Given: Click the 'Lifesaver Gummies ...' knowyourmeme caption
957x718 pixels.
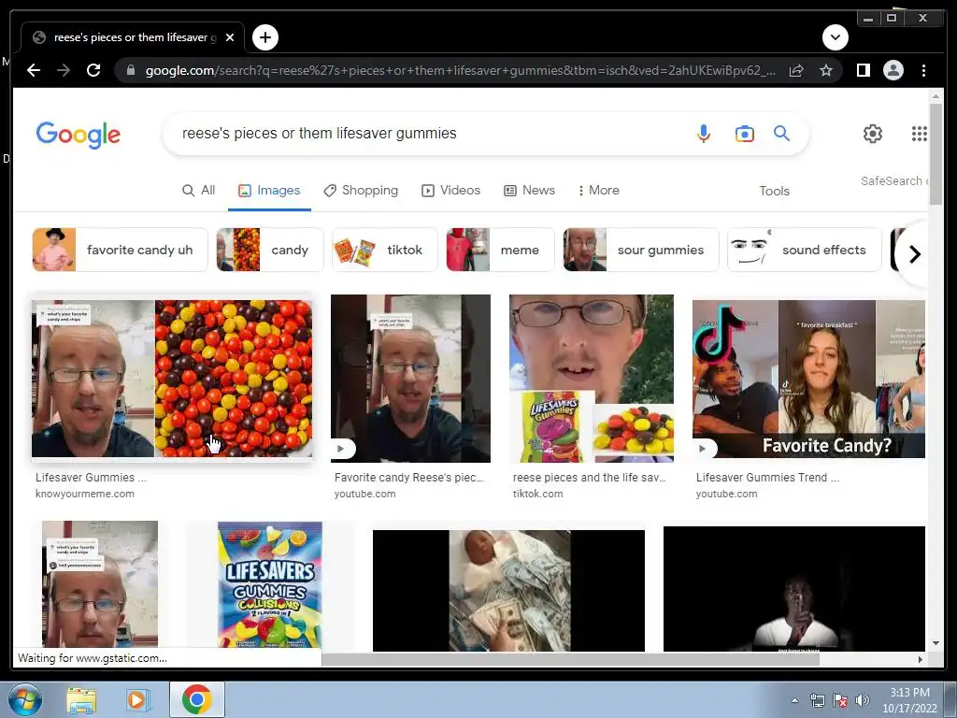Looking at the screenshot, I should click(x=91, y=478).
